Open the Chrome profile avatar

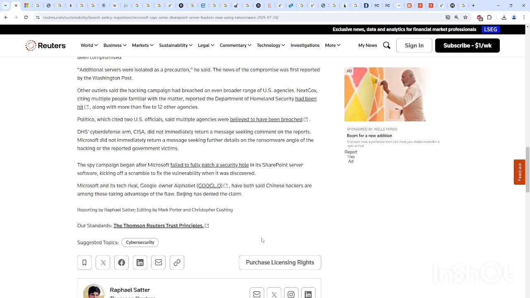pyautogui.click(x=514, y=17)
